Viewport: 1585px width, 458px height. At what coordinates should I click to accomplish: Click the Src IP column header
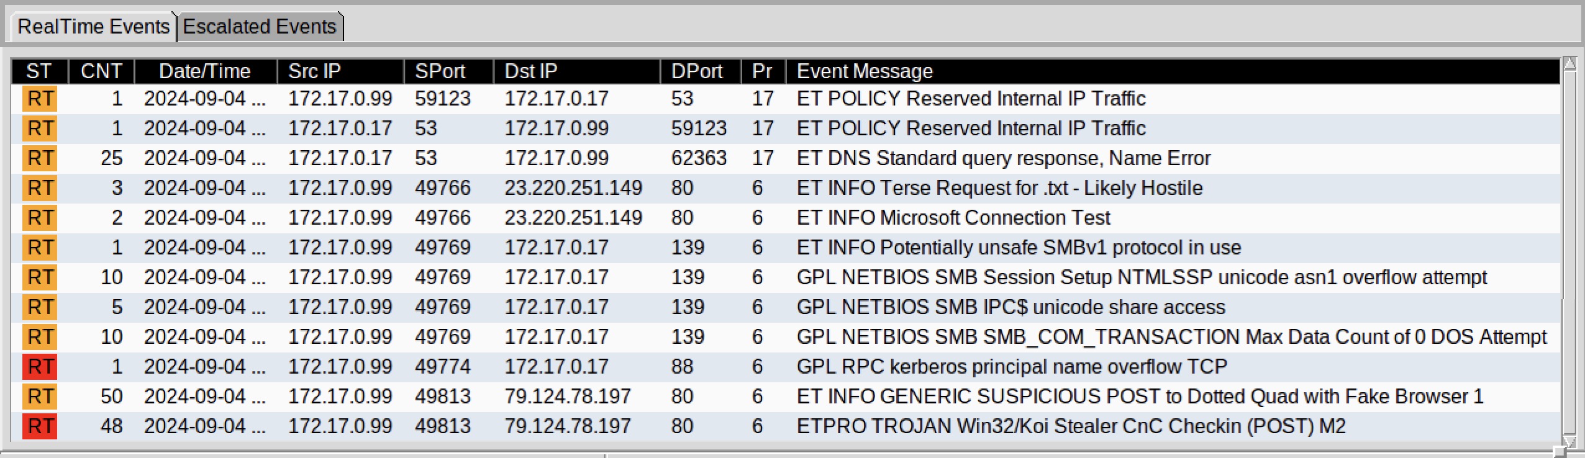tap(314, 71)
